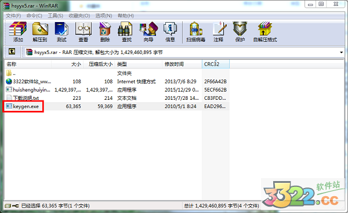
Task: Select the huishenghuiyin... file name
Action: [x=31, y=90]
